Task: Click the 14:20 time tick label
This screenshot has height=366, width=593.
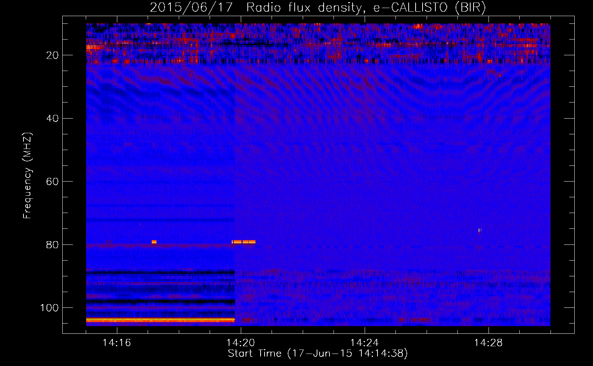Action: point(240,343)
